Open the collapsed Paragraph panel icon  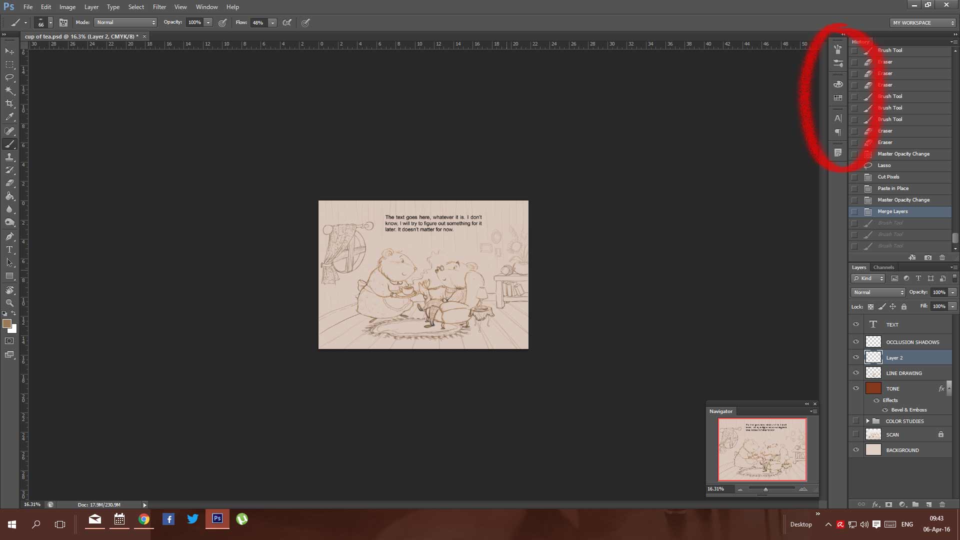point(838,132)
